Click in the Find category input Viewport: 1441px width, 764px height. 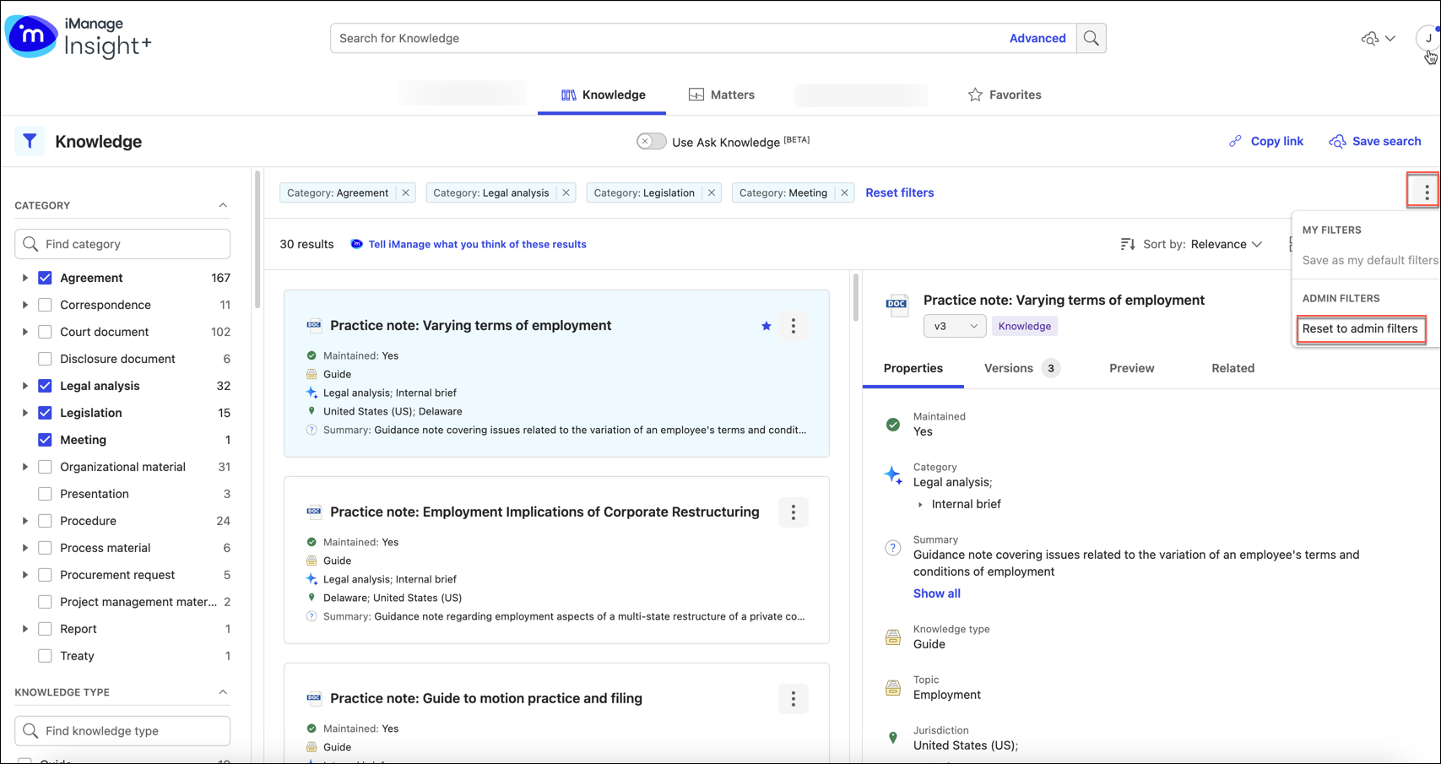point(122,244)
